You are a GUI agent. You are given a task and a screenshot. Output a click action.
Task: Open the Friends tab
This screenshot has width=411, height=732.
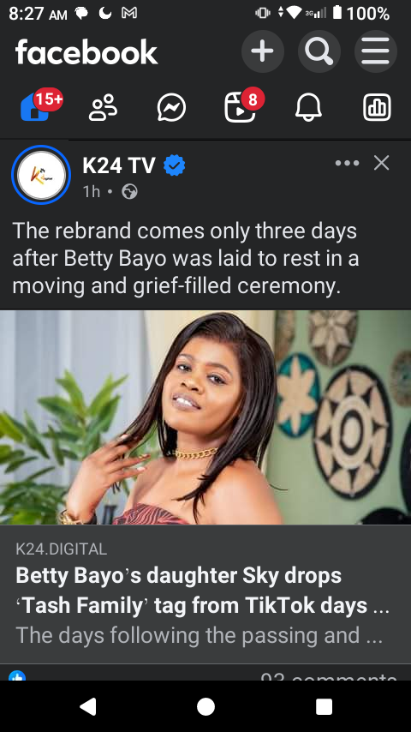click(x=103, y=107)
